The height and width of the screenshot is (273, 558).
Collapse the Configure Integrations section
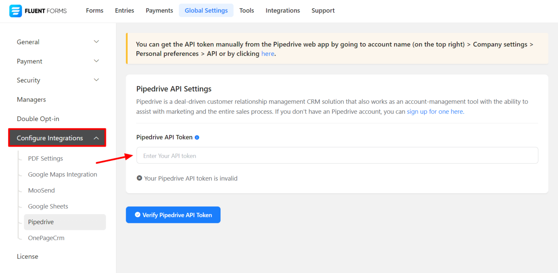(57, 138)
